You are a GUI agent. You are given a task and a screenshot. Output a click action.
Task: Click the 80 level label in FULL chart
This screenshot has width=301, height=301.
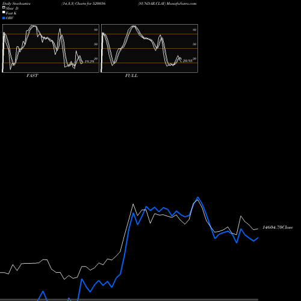(x=194, y=29)
